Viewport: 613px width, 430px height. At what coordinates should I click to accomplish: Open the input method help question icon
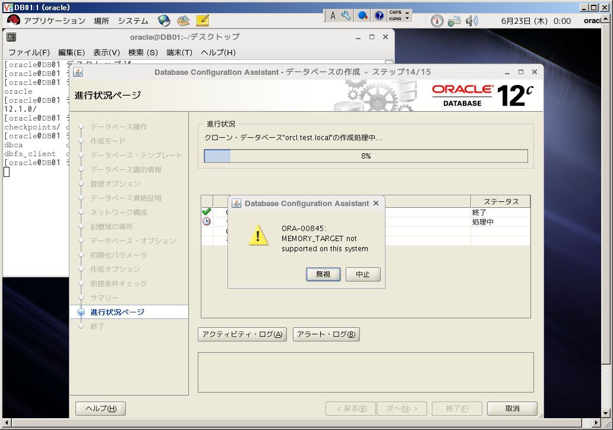(x=379, y=15)
